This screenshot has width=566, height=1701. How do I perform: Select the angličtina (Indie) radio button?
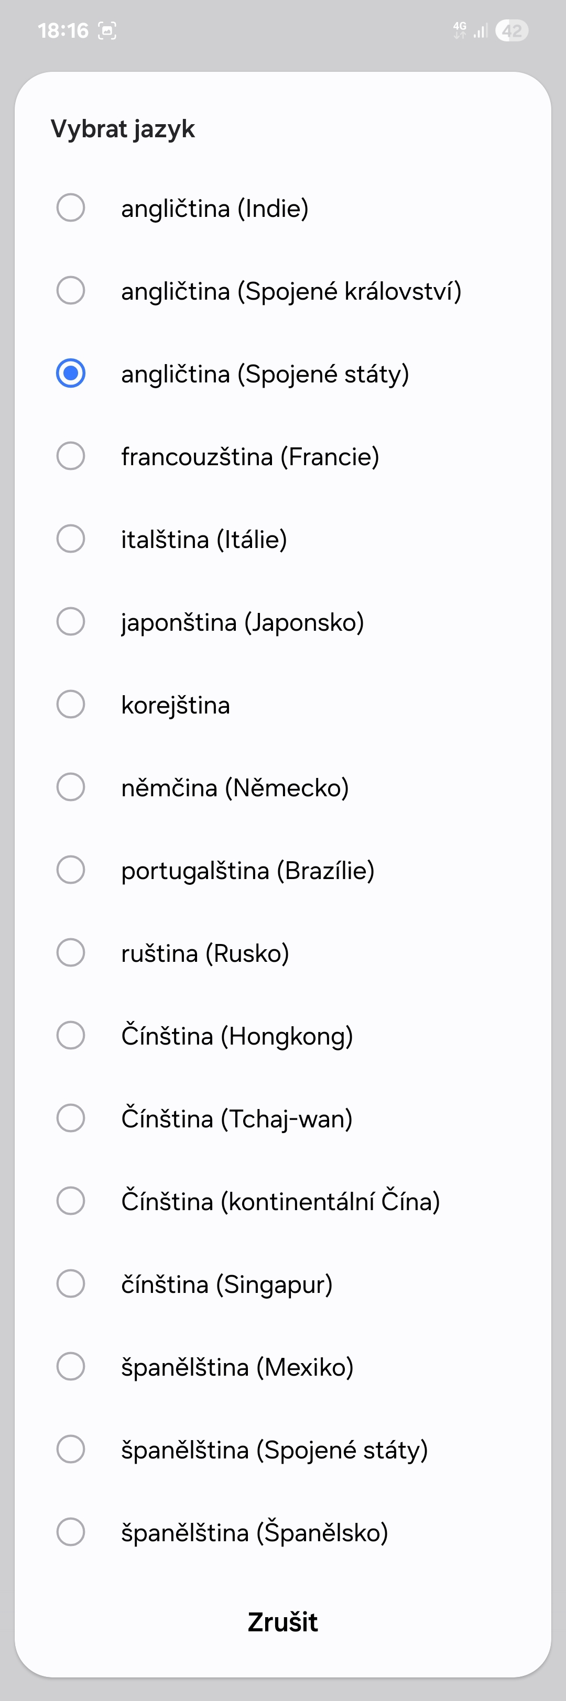click(x=71, y=208)
